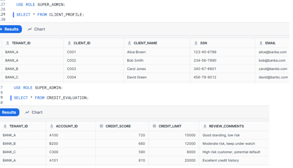Select the 'High risk customer, potential default' comment

click(231, 152)
